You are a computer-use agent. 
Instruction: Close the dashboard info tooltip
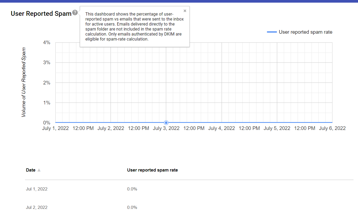coord(185,11)
